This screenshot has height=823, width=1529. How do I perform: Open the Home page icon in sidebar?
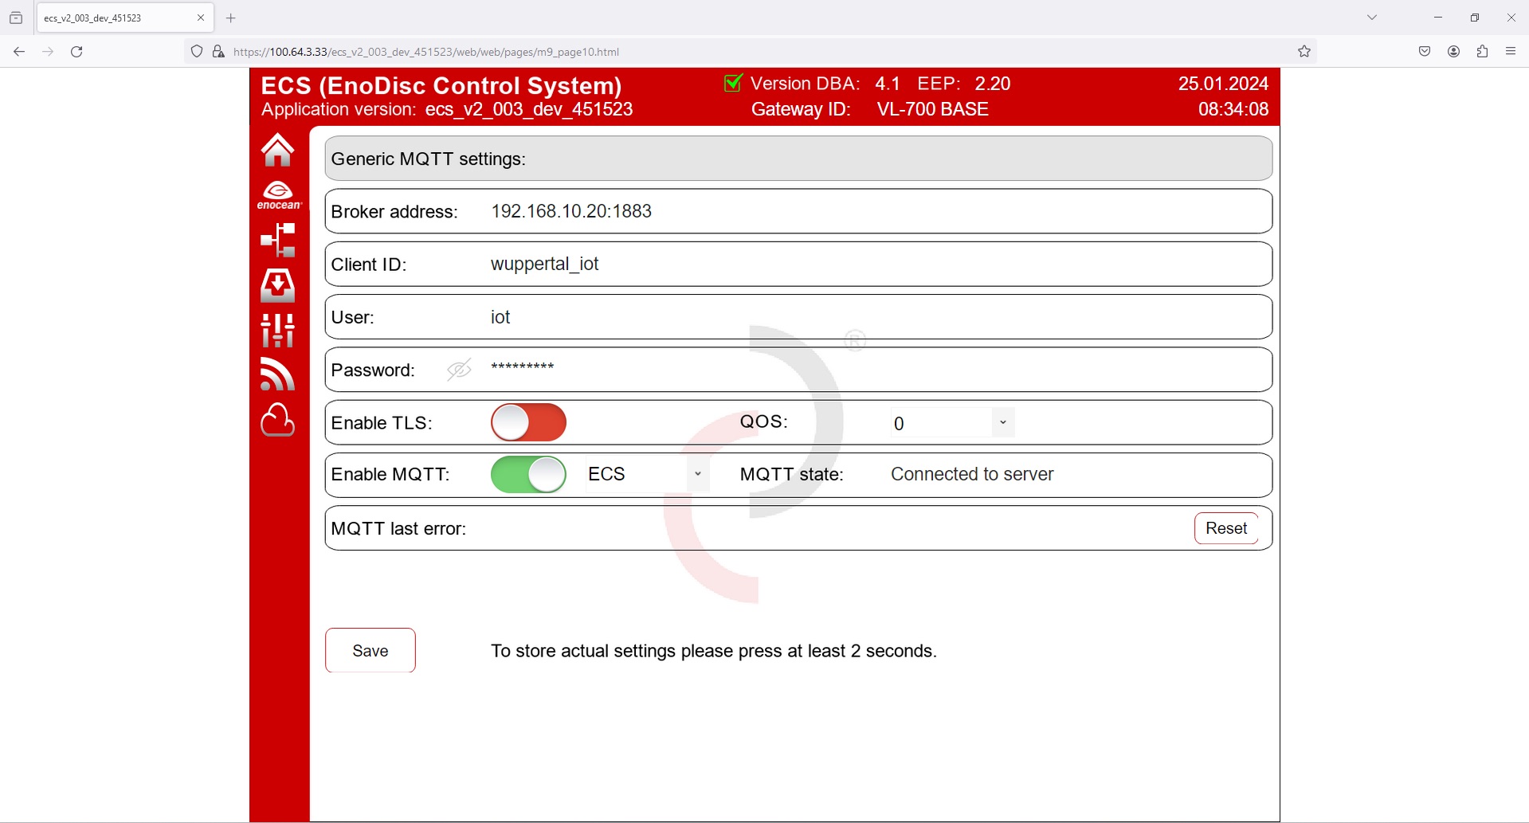(277, 150)
